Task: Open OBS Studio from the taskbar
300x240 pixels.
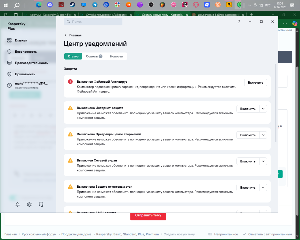Action: pyautogui.click(x=151, y=5)
